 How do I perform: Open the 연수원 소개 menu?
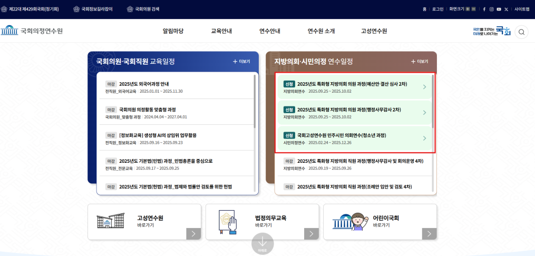point(321,31)
